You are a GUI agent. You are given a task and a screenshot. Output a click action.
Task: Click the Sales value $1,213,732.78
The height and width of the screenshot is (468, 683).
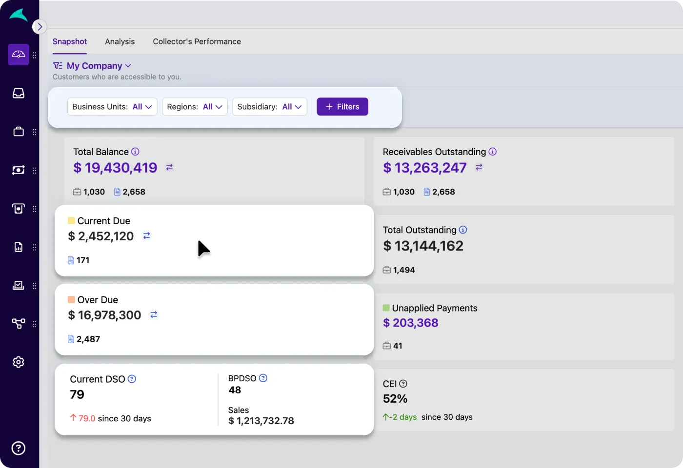click(261, 421)
